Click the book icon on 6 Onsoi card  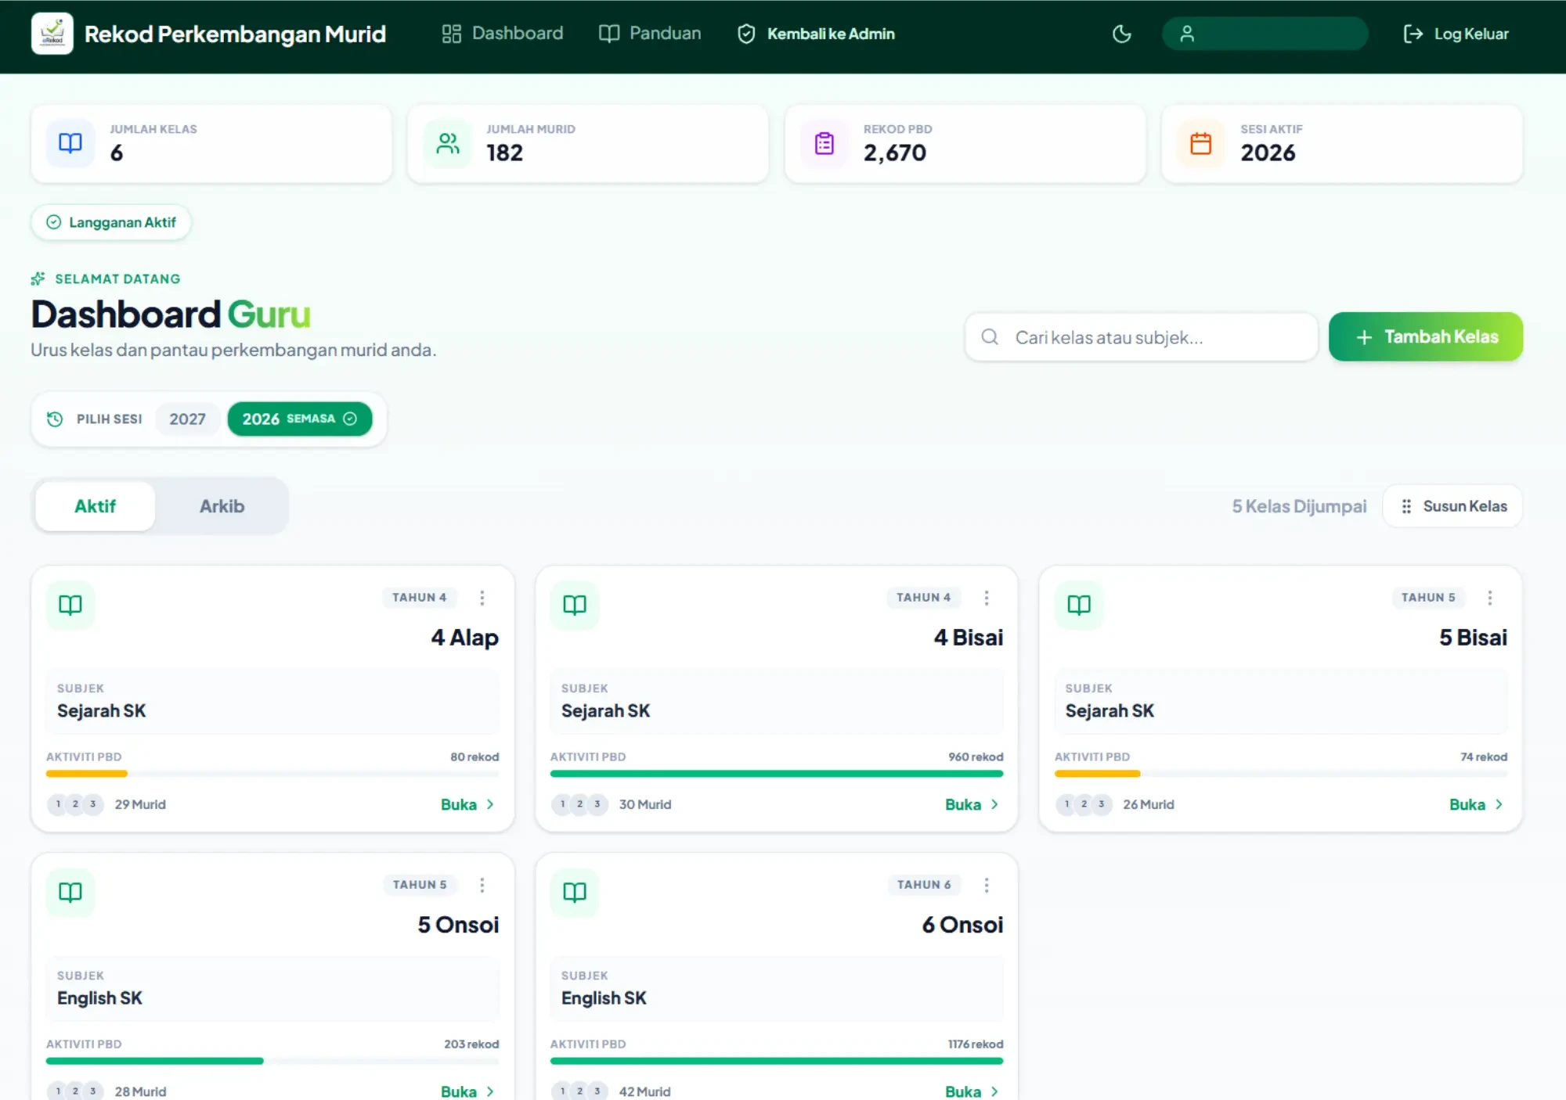click(x=575, y=892)
